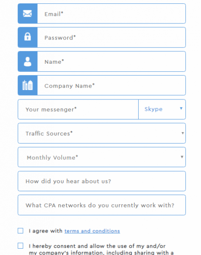Screen dimensions: 201x255
Task: Focus the Password input field
Action: tap(112, 37)
